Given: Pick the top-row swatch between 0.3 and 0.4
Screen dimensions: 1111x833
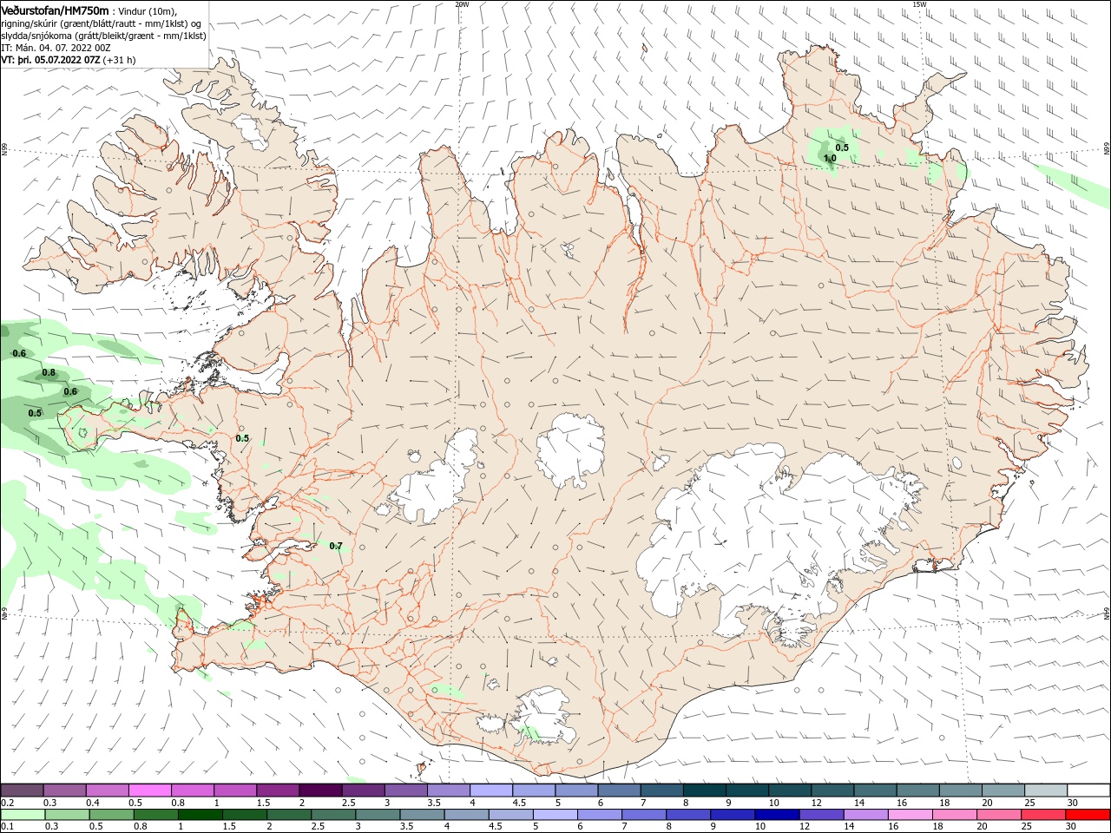Looking at the screenshot, I should pyautogui.click(x=64, y=790).
